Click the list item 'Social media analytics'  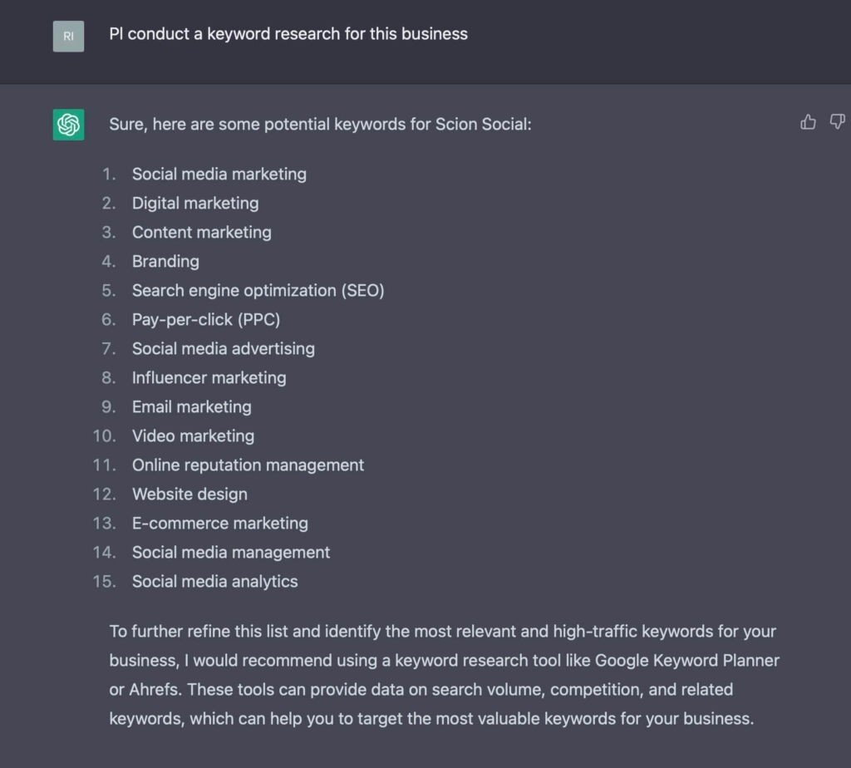(215, 582)
